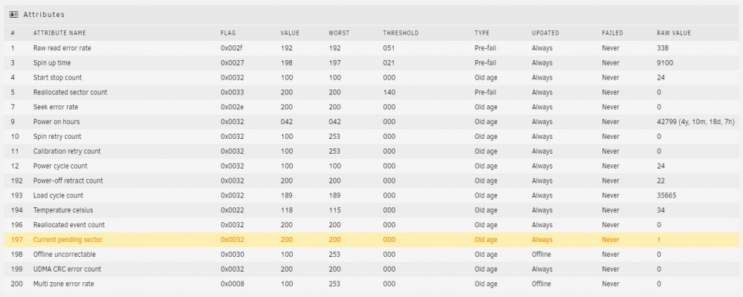Click raw value 34 for Temperature celsius
Viewport: 743px width, 297px height.
click(661, 210)
